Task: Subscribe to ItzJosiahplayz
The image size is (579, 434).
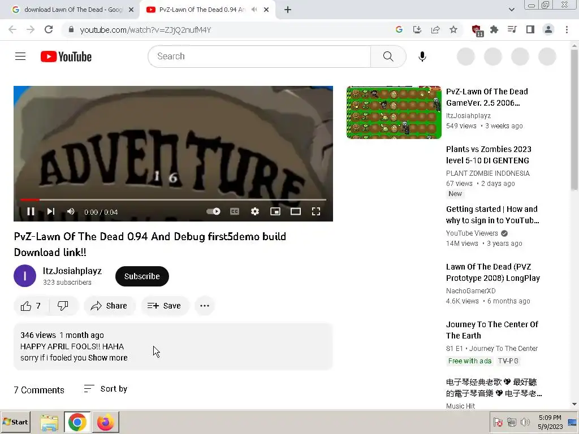Action: coord(142,276)
